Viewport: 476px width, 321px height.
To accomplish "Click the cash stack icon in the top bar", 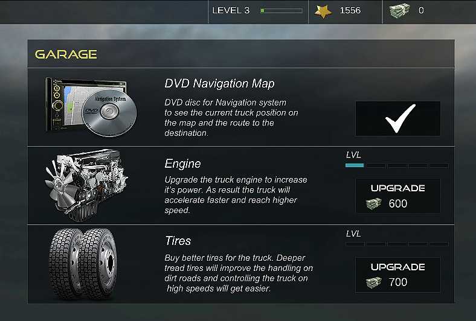I will (400, 11).
